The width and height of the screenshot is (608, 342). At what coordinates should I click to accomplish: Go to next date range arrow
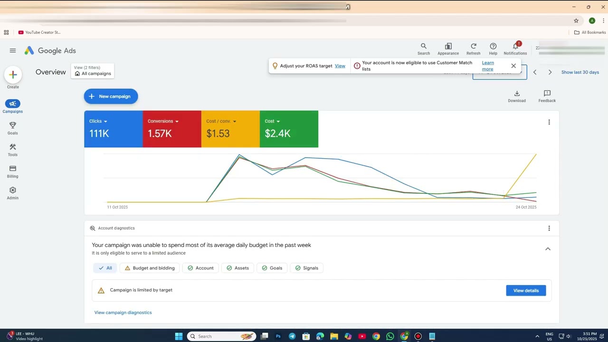tap(550, 72)
